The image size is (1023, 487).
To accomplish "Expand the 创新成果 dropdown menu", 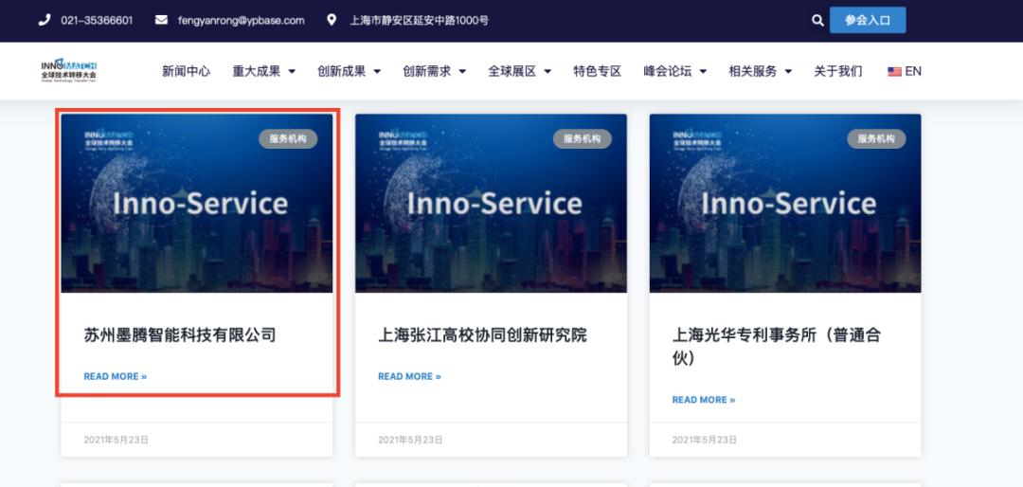I will pos(349,71).
